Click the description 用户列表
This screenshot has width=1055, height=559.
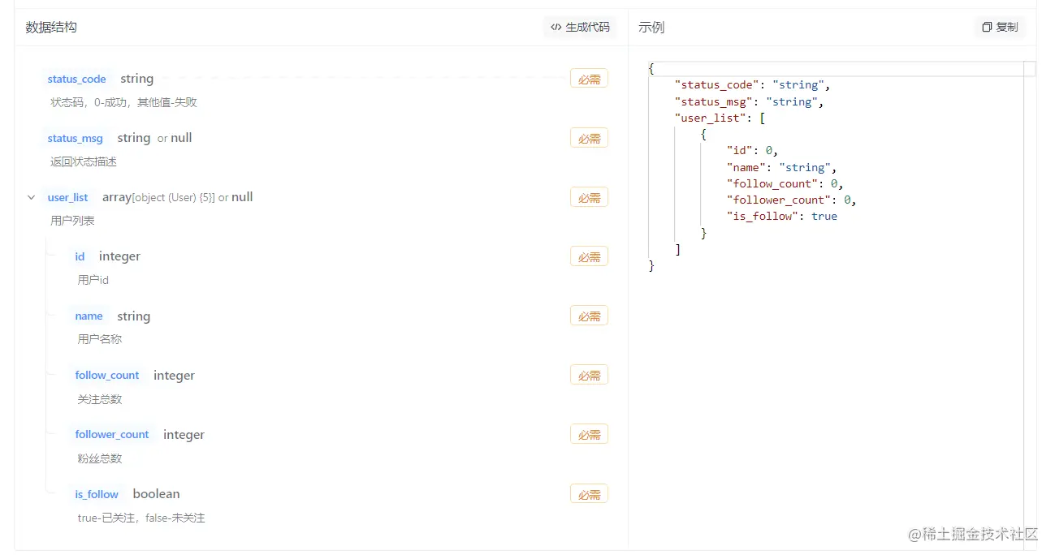pos(72,221)
